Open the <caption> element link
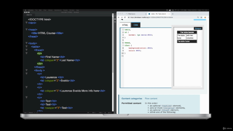Screen dimensions: 233x131 coord(166,106)
